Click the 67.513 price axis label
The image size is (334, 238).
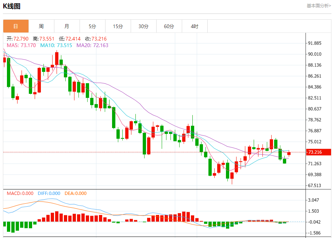[x=315, y=185]
